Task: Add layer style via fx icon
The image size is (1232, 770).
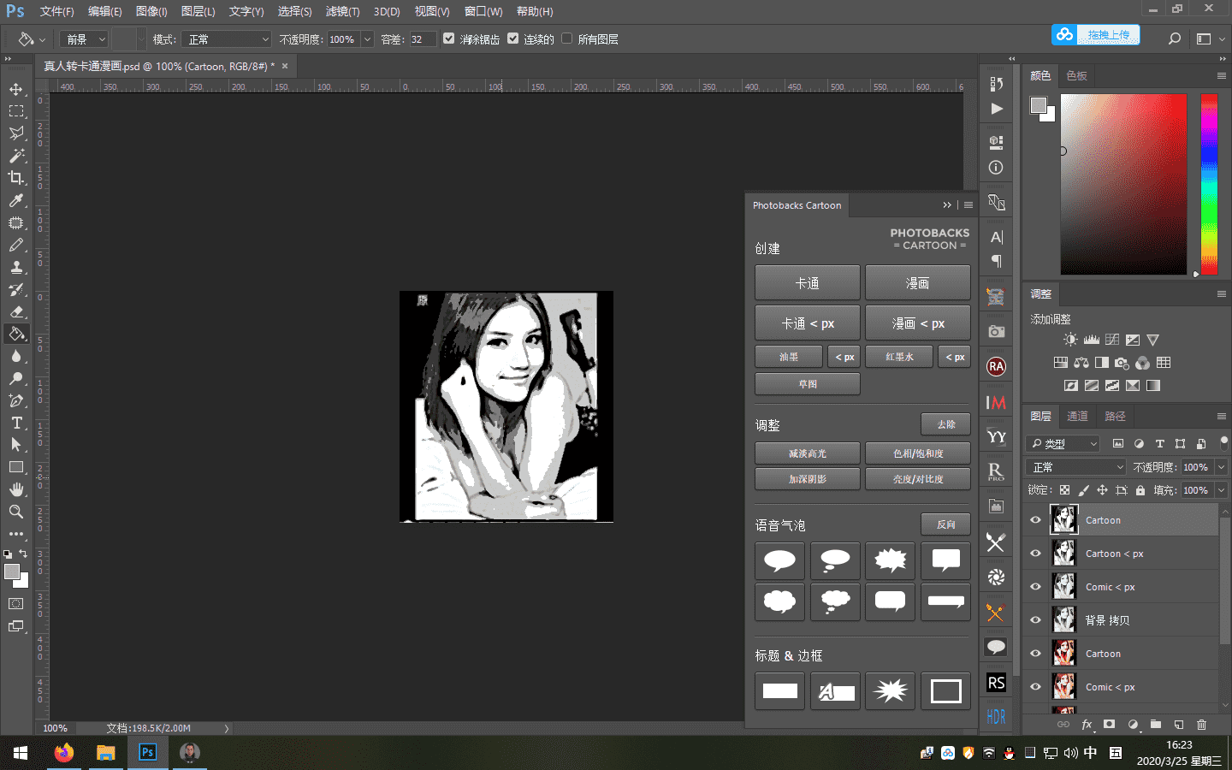Action: (1087, 724)
